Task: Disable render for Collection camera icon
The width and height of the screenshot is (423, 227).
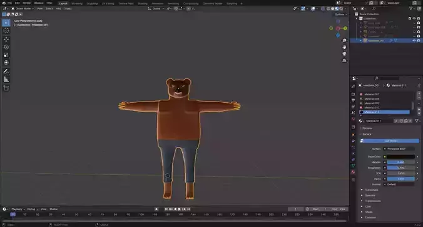Action: click(419, 18)
